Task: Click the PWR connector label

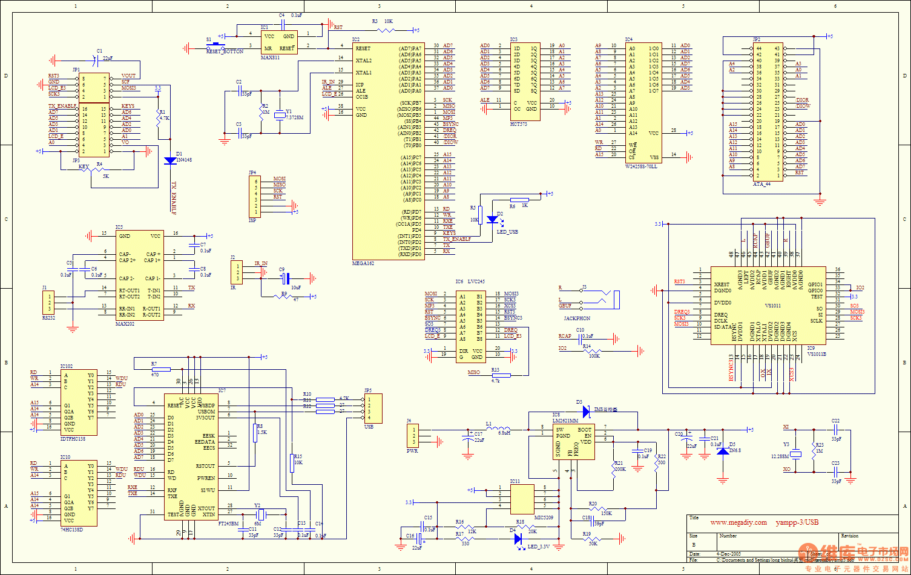Action: (x=412, y=450)
